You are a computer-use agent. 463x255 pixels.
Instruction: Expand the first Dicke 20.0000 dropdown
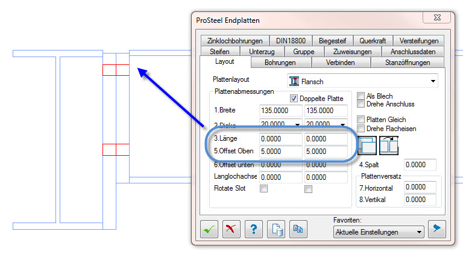(297, 124)
